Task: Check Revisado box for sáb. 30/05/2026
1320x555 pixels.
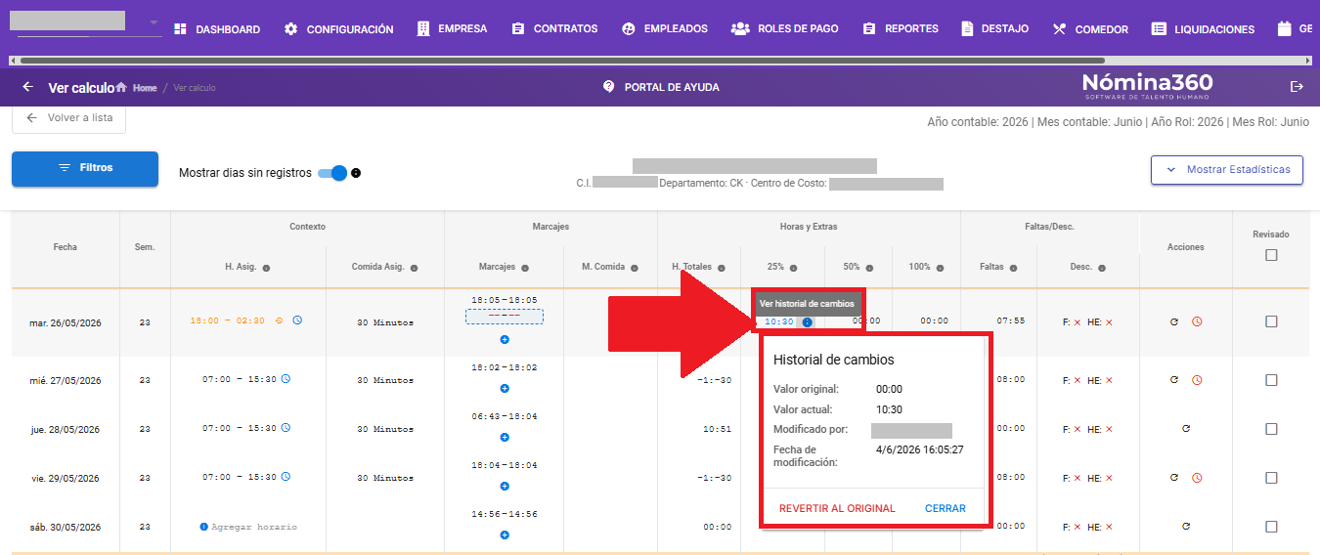Action: click(x=1271, y=527)
